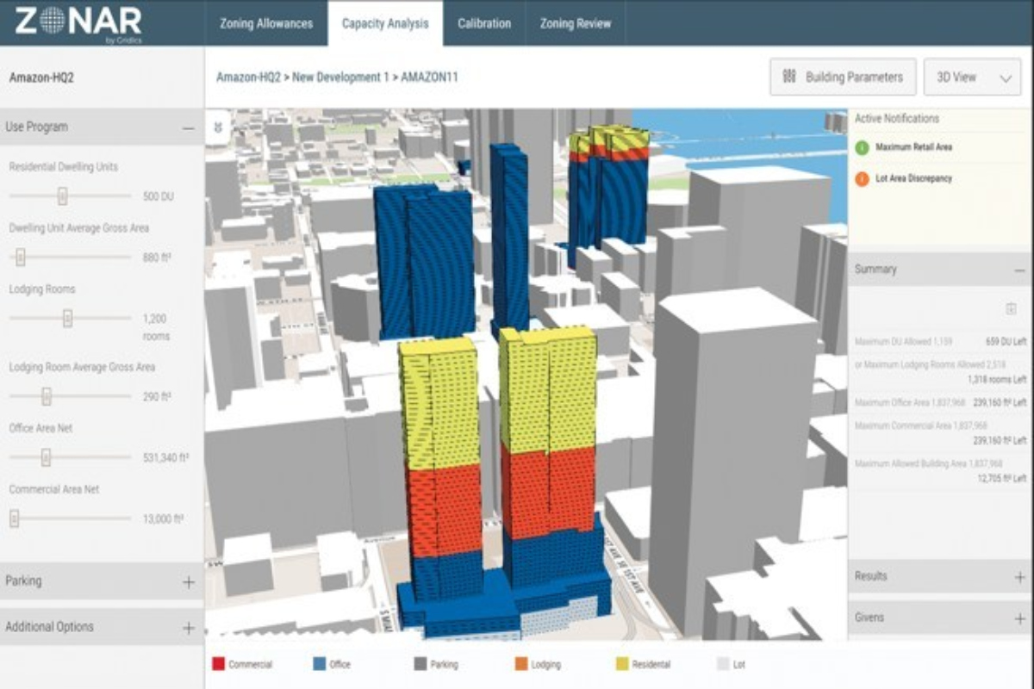This screenshot has height=689, width=1034.
Task: Click the red Commercial legend swatch
Action: pyautogui.click(x=217, y=664)
